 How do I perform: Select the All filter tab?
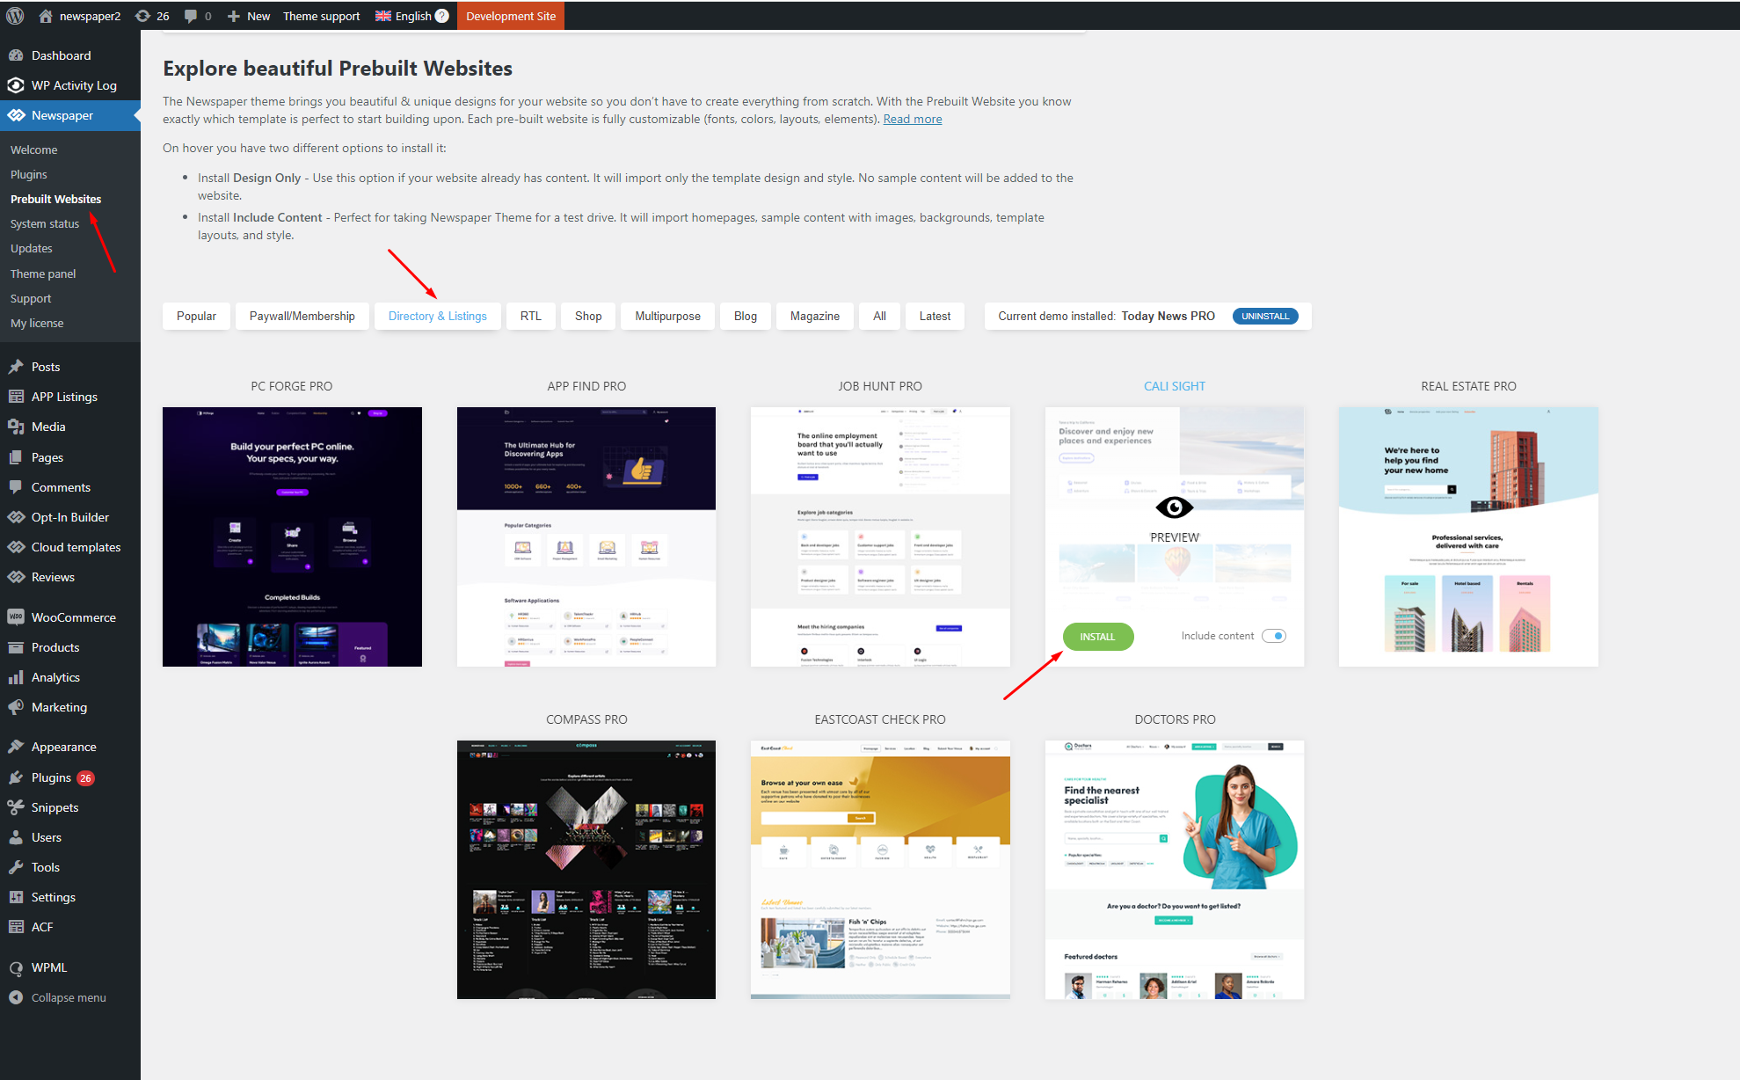point(879,316)
